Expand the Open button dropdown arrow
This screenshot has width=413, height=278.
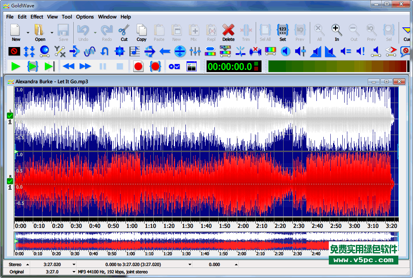pos(52,33)
